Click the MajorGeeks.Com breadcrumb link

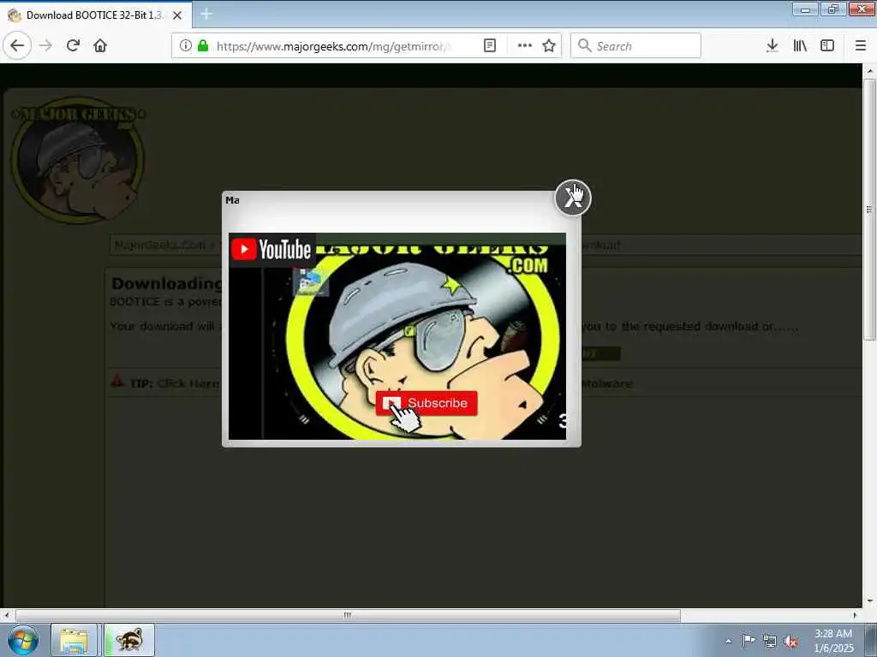pos(160,245)
